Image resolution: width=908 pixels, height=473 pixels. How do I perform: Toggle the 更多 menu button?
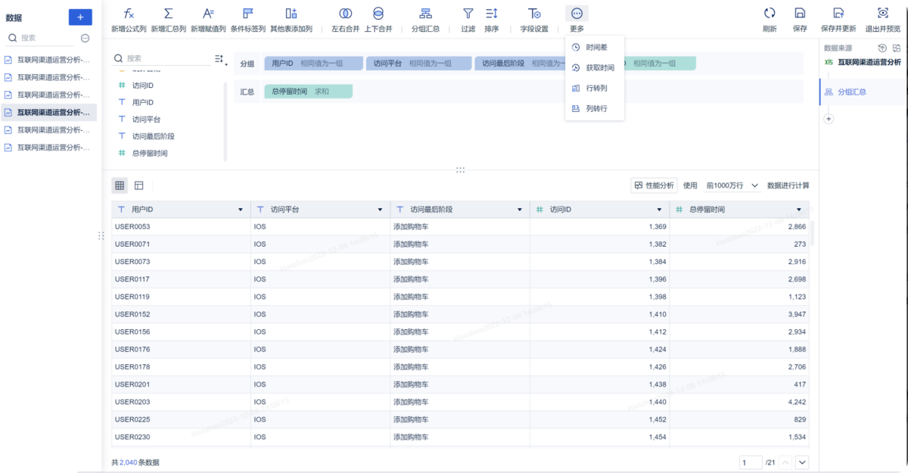[x=577, y=20]
